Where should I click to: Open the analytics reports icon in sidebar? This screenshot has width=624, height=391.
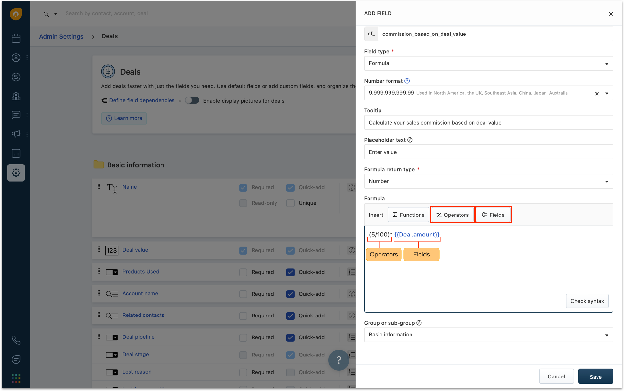(16, 153)
